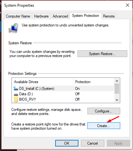Confirm with the OK button

(67, 143)
